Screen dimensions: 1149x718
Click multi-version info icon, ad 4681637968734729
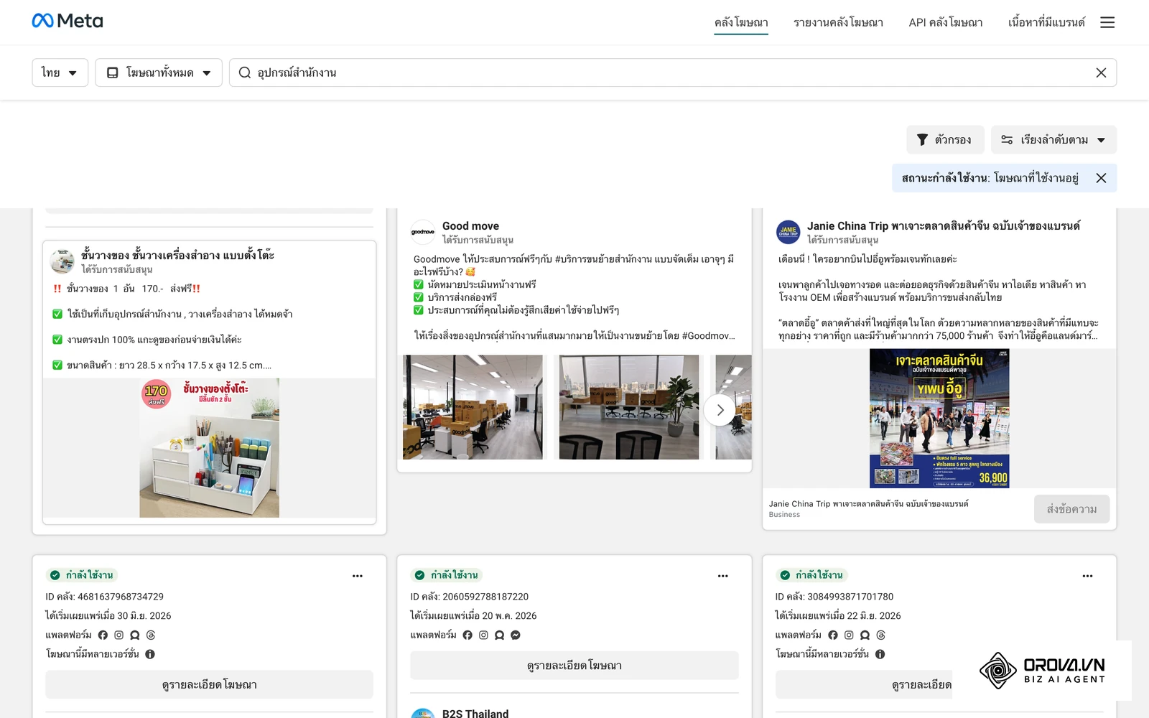coord(150,654)
